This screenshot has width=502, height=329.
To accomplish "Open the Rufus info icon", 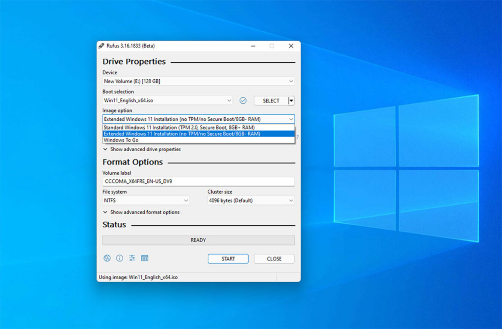I will click(119, 258).
